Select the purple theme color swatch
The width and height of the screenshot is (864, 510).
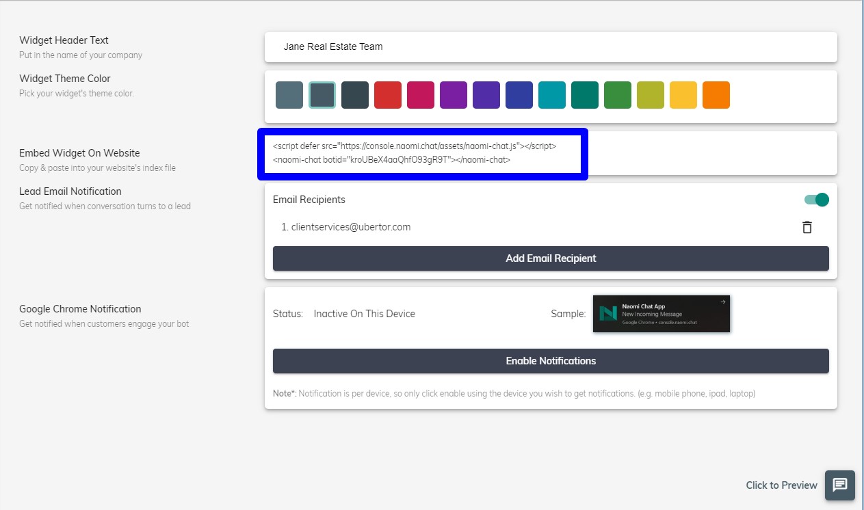click(x=454, y=95)
